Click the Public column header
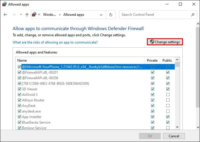 click(x=167, y=60)
